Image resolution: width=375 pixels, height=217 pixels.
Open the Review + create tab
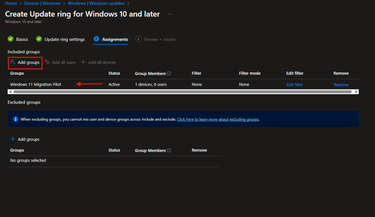click(x=159, y=39)
